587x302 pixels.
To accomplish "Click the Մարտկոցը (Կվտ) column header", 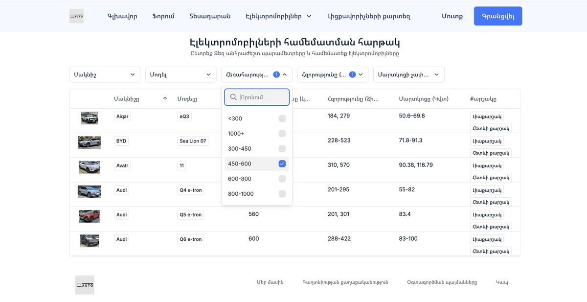I will 424,99.
